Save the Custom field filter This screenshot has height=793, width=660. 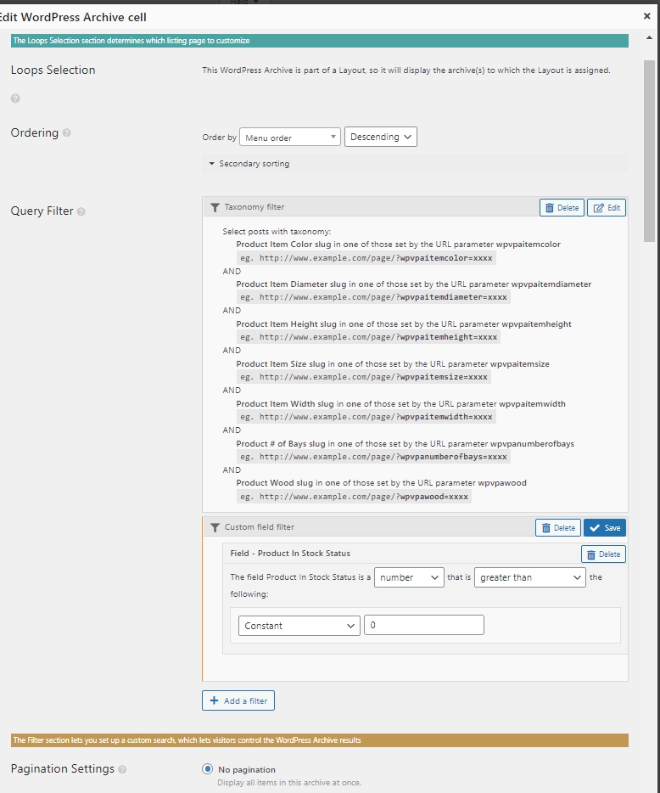pos(605,528)
